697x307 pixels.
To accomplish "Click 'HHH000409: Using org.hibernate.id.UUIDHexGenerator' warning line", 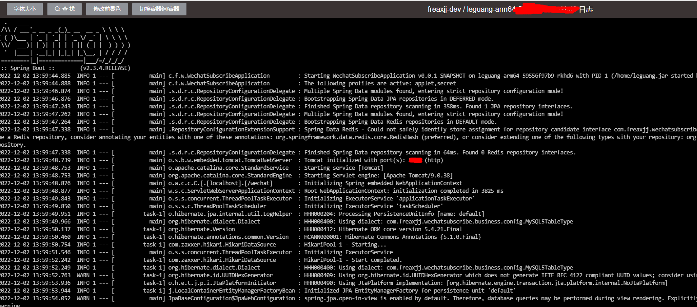I will click(348, 275).
